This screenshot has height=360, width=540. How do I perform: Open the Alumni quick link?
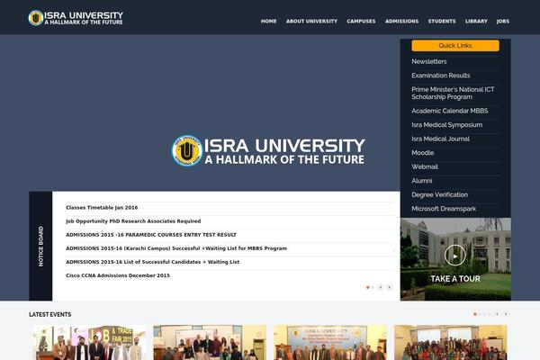[422, 181]
